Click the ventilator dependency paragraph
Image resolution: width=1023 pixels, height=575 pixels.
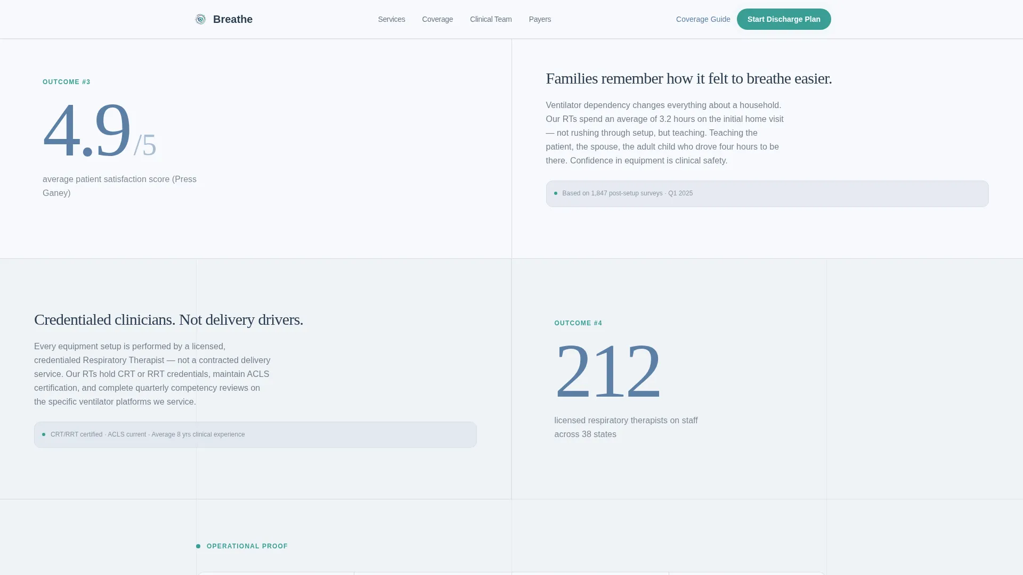tap(664, 133)
